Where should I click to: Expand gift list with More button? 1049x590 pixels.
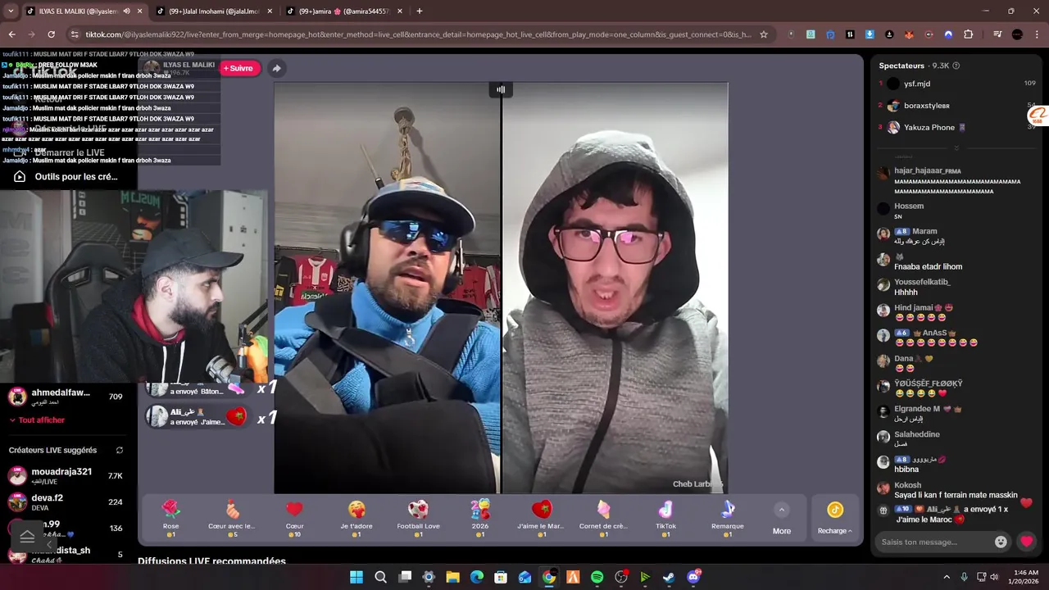point(782,519)
